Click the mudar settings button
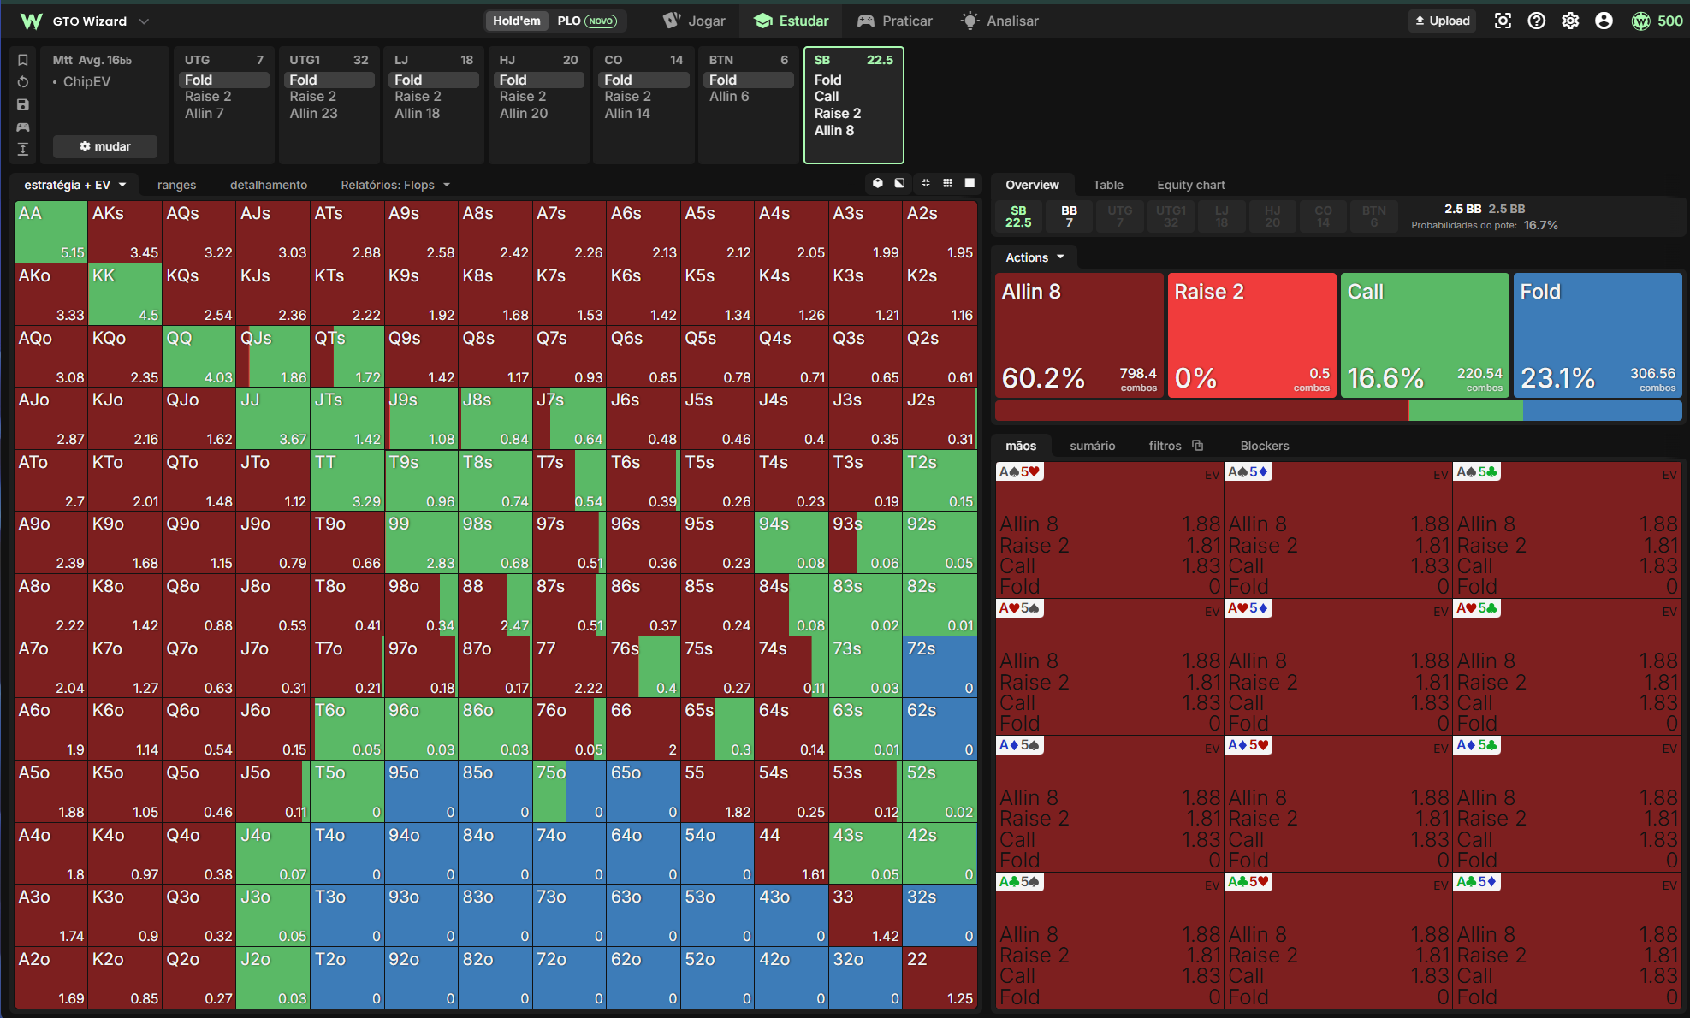1690x1018 pixels. pyautogui.click(x=105, y=146)
